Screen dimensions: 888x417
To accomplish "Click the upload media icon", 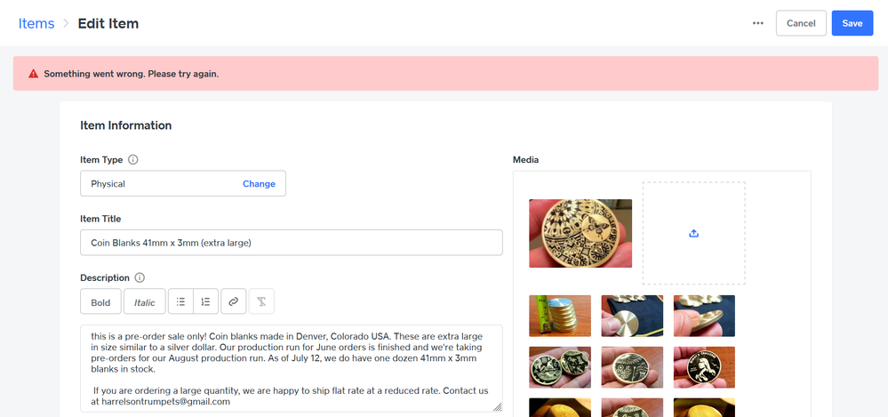I will 693,234.
